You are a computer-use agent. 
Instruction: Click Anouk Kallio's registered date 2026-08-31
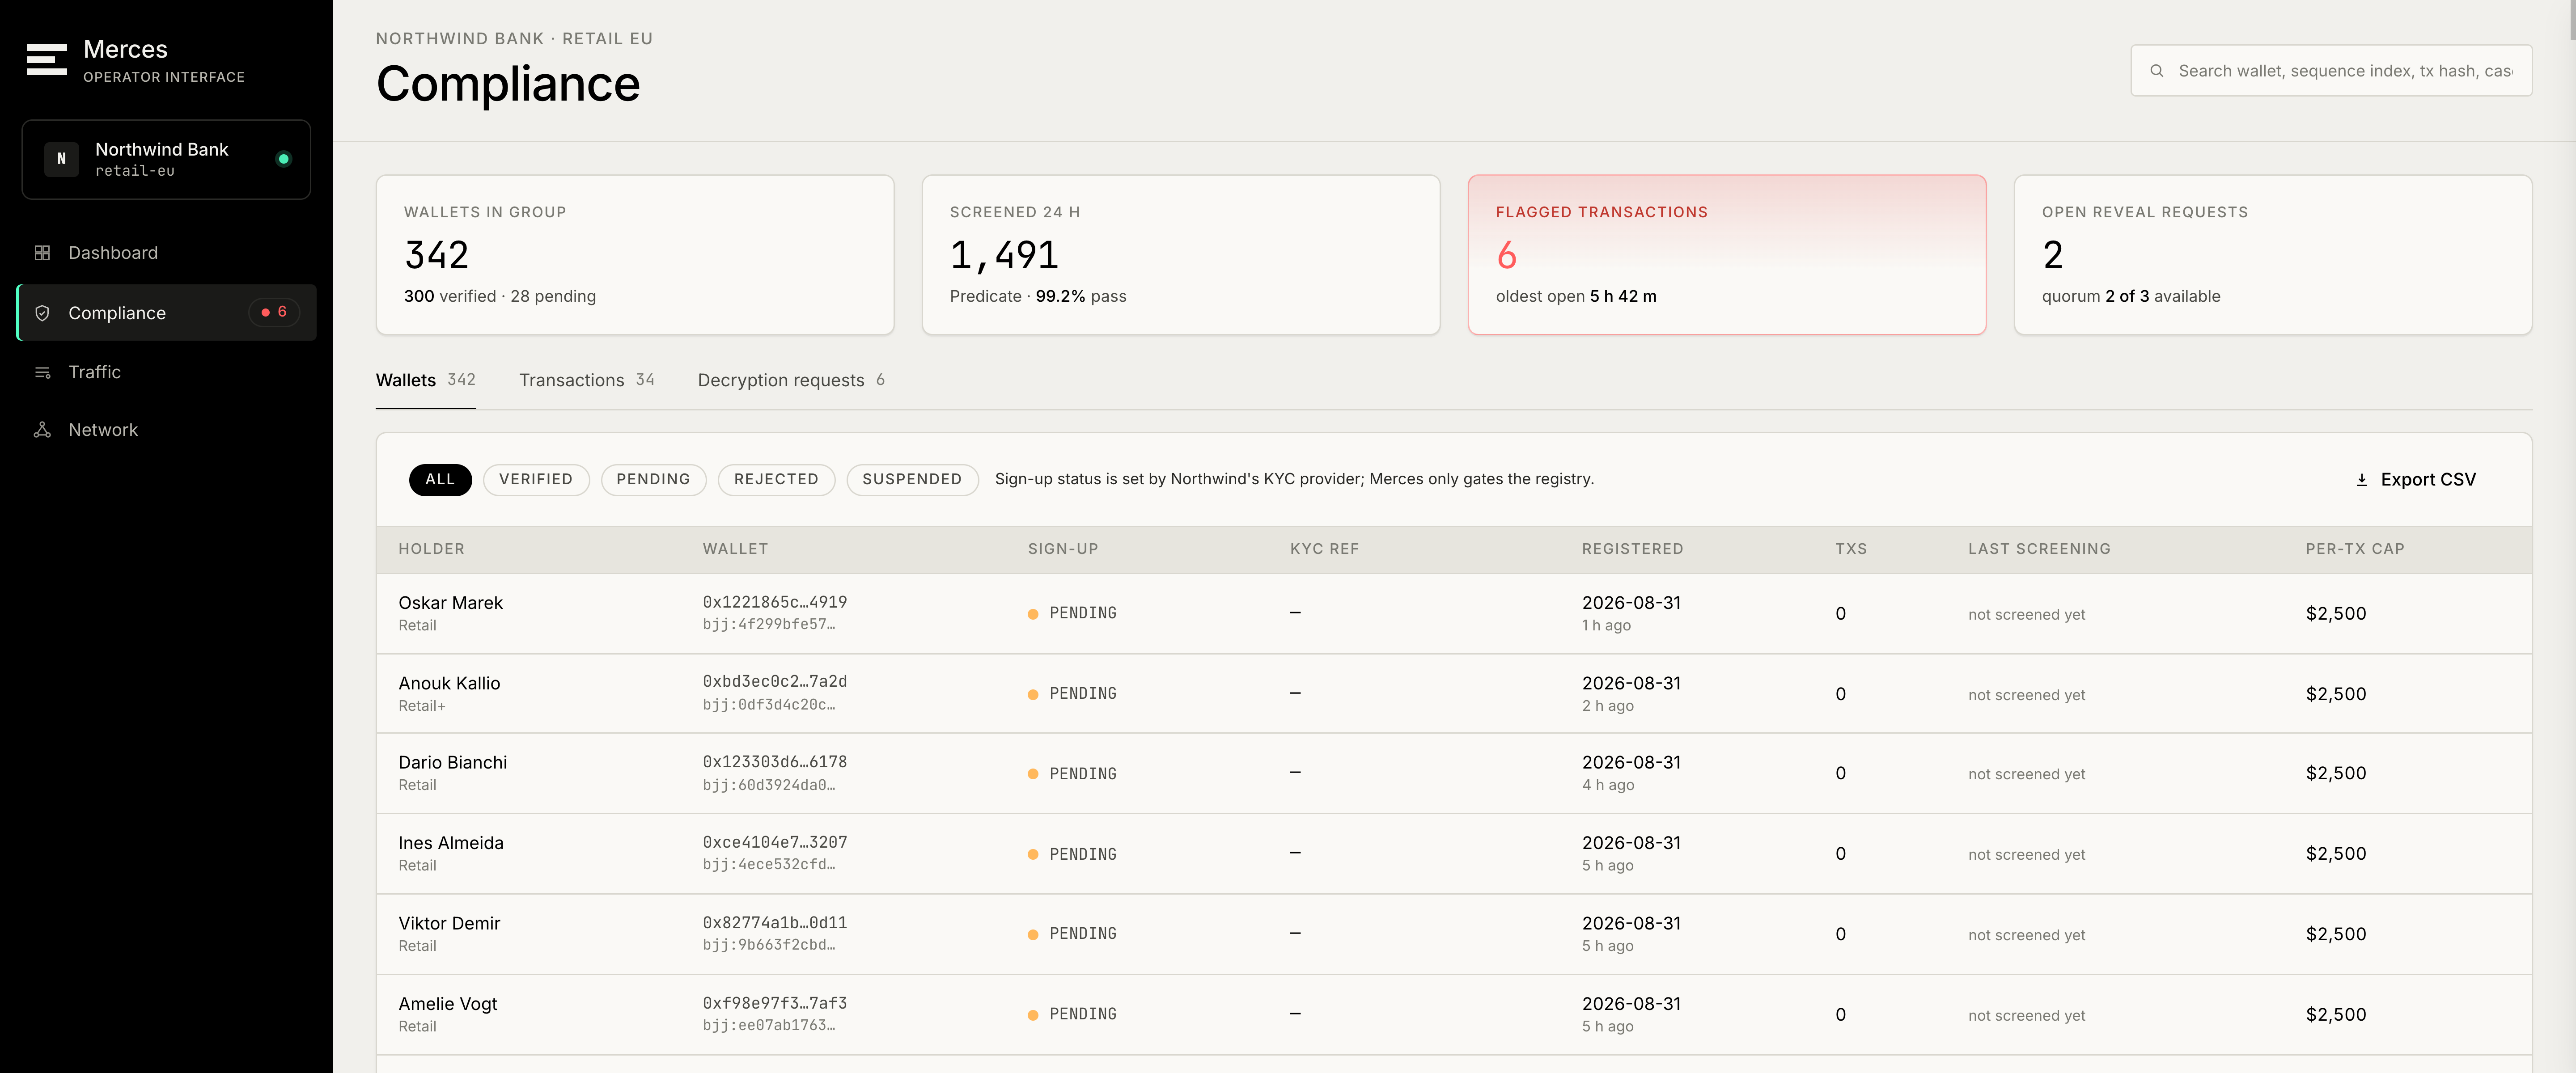[1632, 683]
